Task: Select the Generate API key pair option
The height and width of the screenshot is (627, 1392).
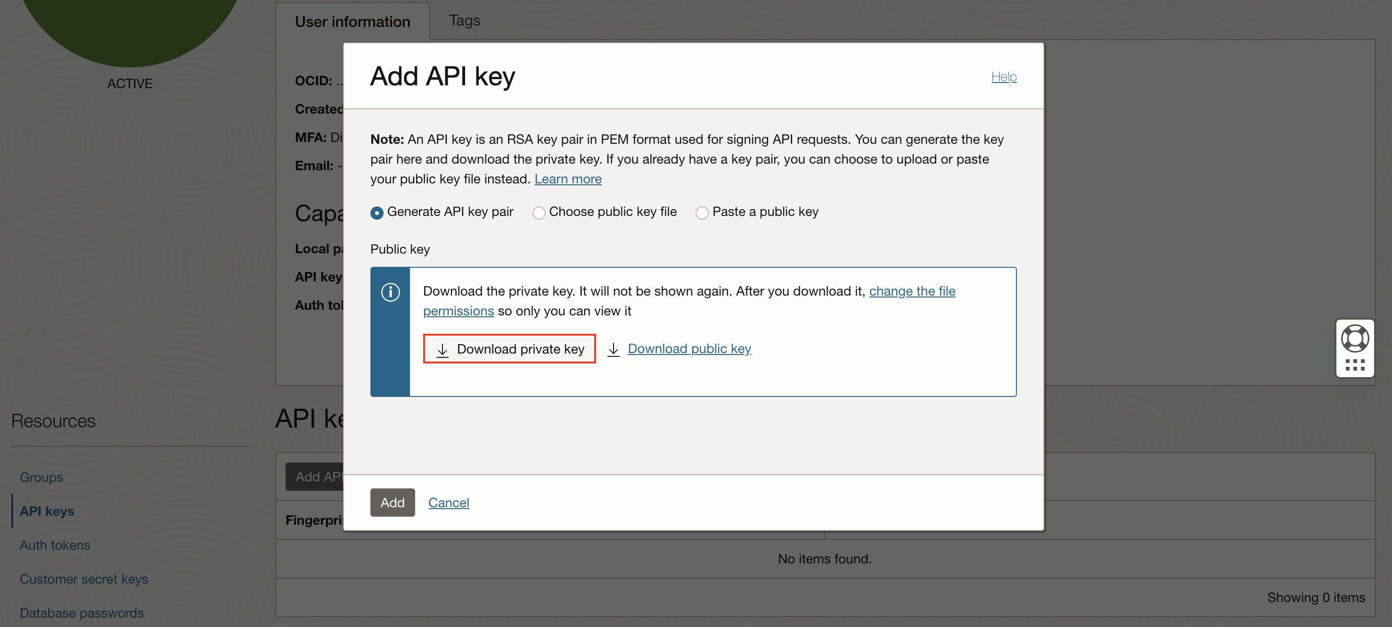Action: point(377,213)
